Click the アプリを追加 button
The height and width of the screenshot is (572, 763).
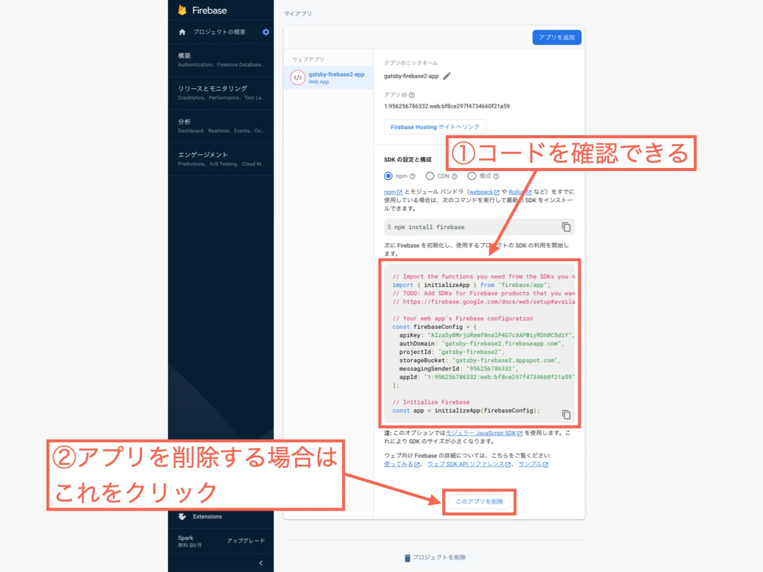point(556,37)
